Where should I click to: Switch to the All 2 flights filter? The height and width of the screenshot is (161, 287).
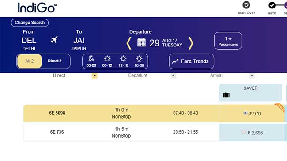pyautogui.click(x=30, y=61)
